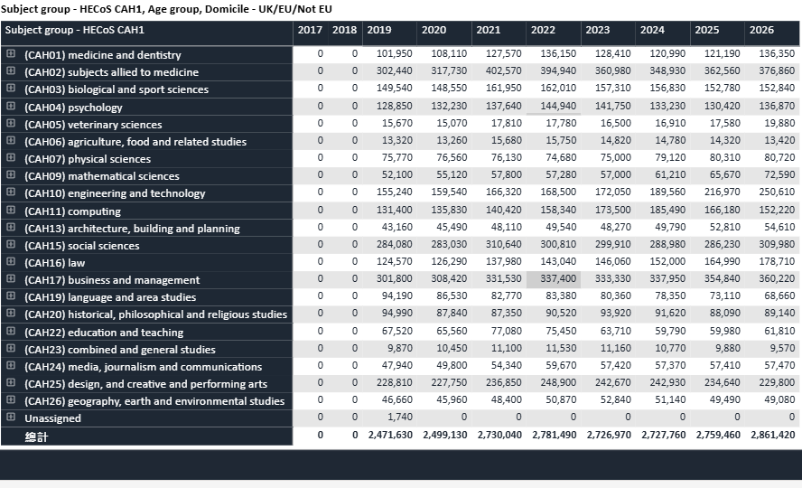The image size is (802, 488).
Task: Click the grand total value 2,861,420
Action: [770, 436]
